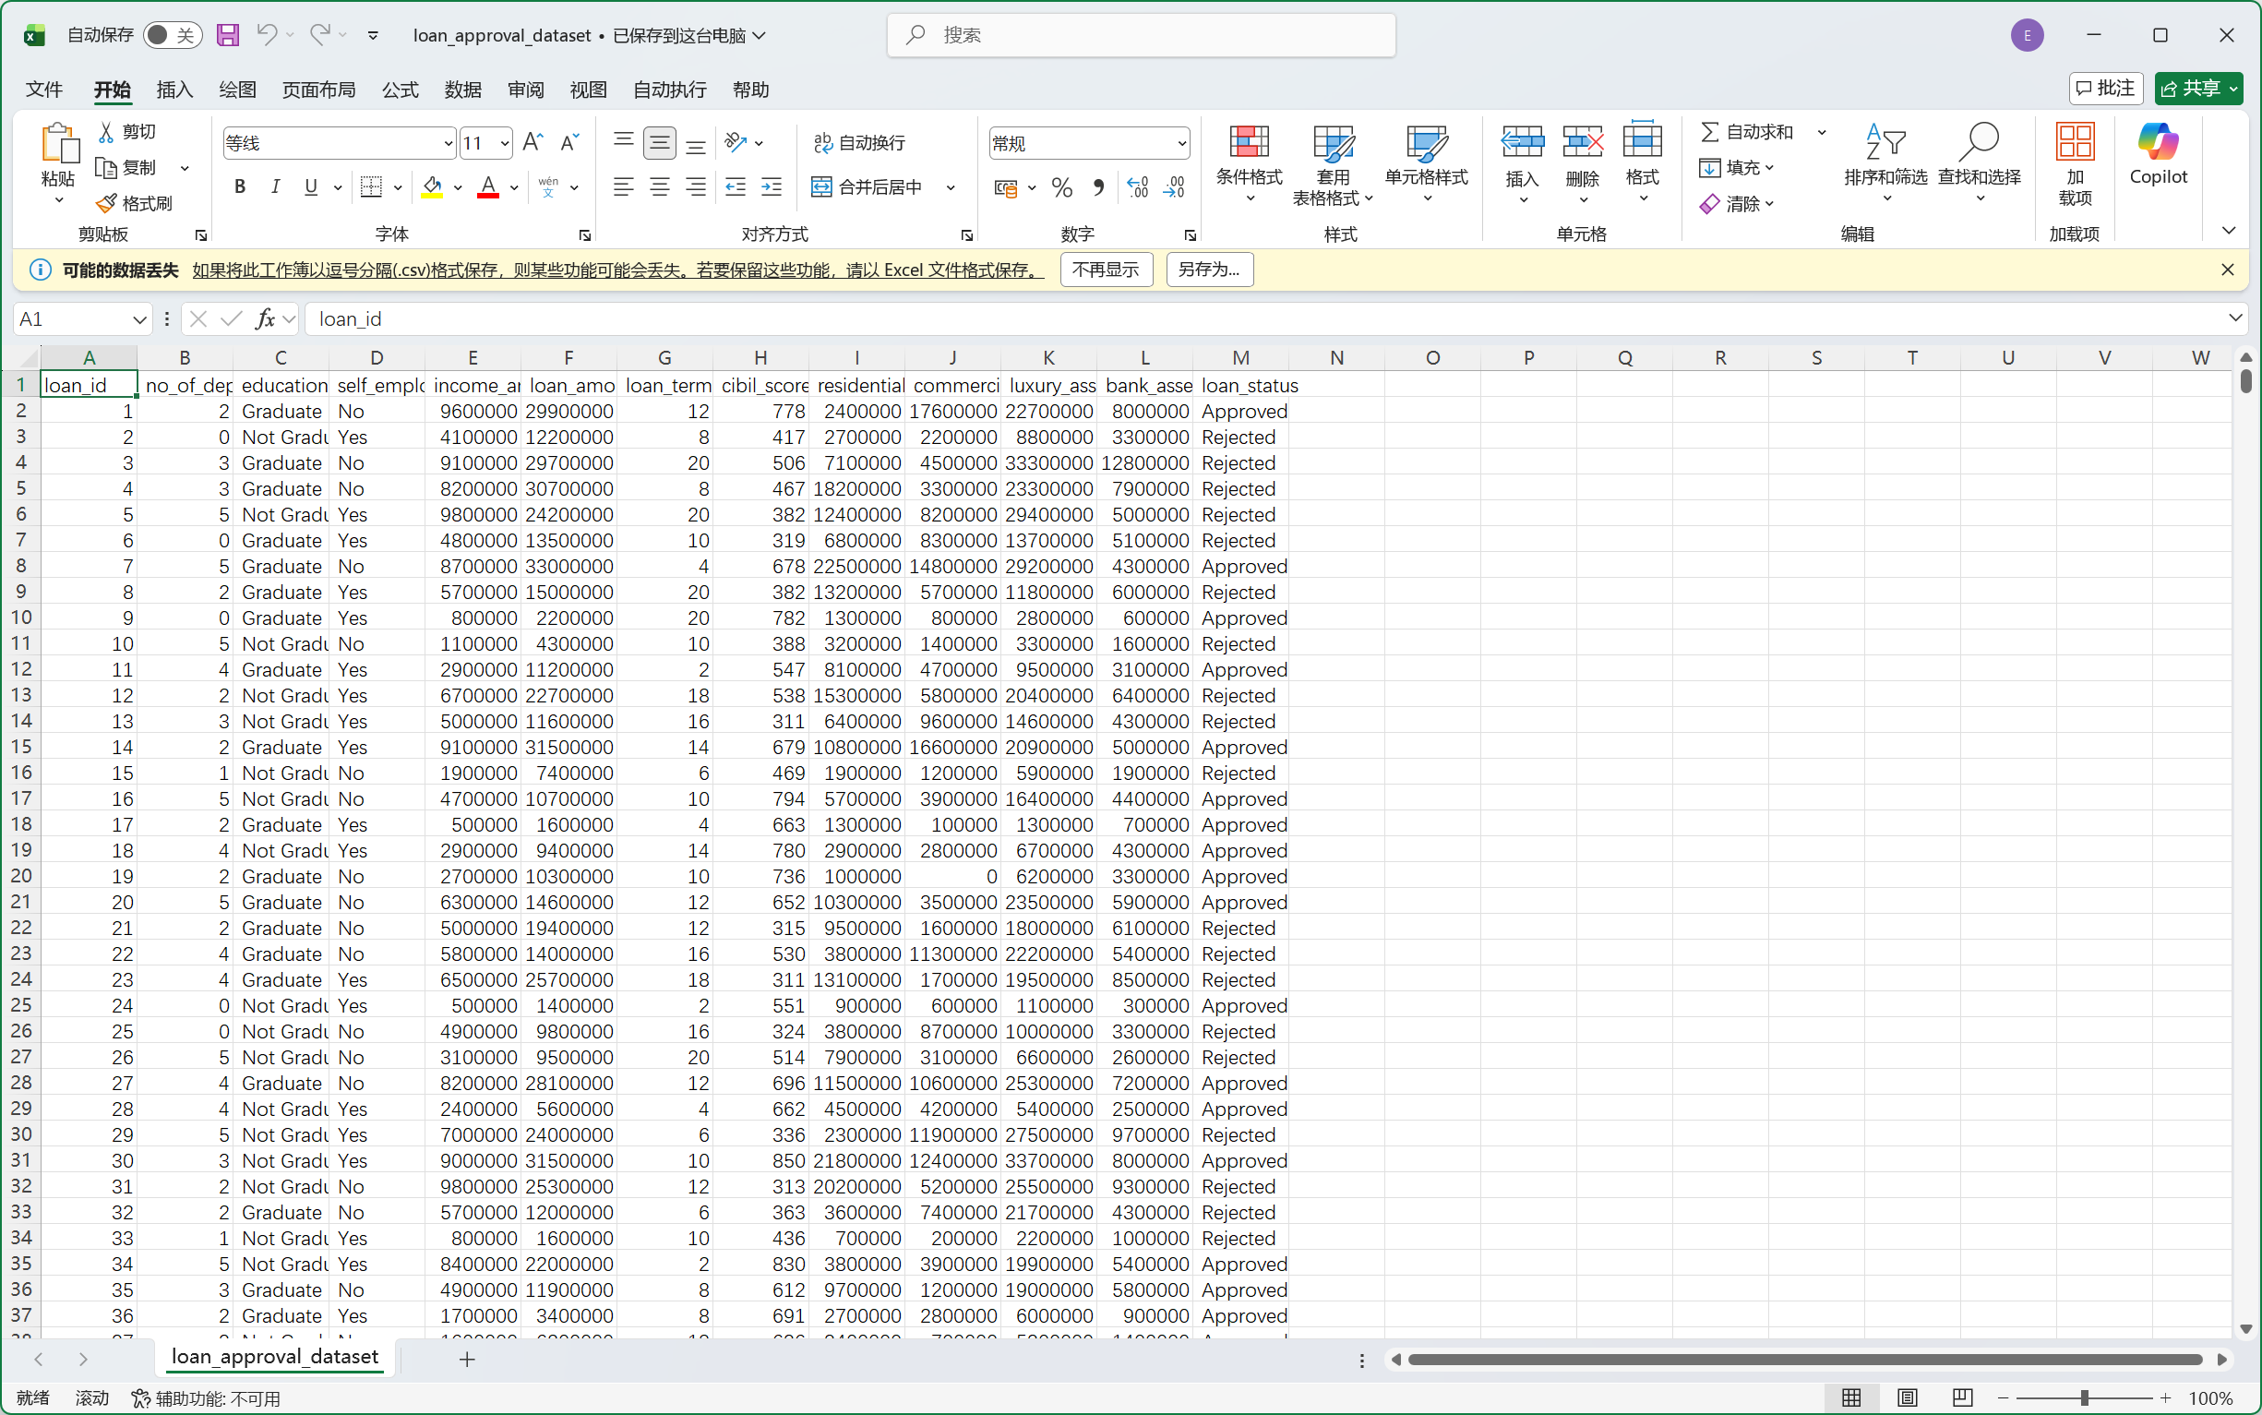Click the Save icon in title bar
This screenshot has height=1415, width=2262.
point(227,36)
